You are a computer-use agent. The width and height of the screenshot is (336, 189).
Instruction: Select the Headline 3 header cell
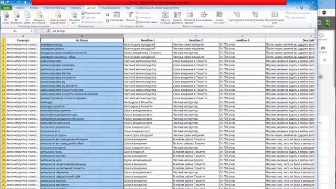242,40
